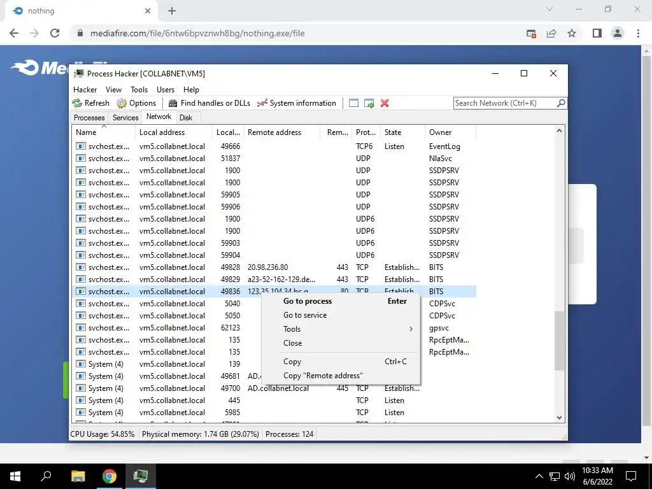Screen dimensions: 652x489
Task: Sort by Name column header
Action: 104,132
